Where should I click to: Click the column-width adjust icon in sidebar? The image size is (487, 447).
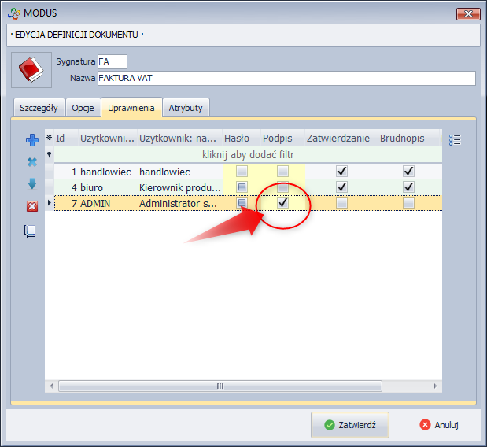[x=30, y=231]
